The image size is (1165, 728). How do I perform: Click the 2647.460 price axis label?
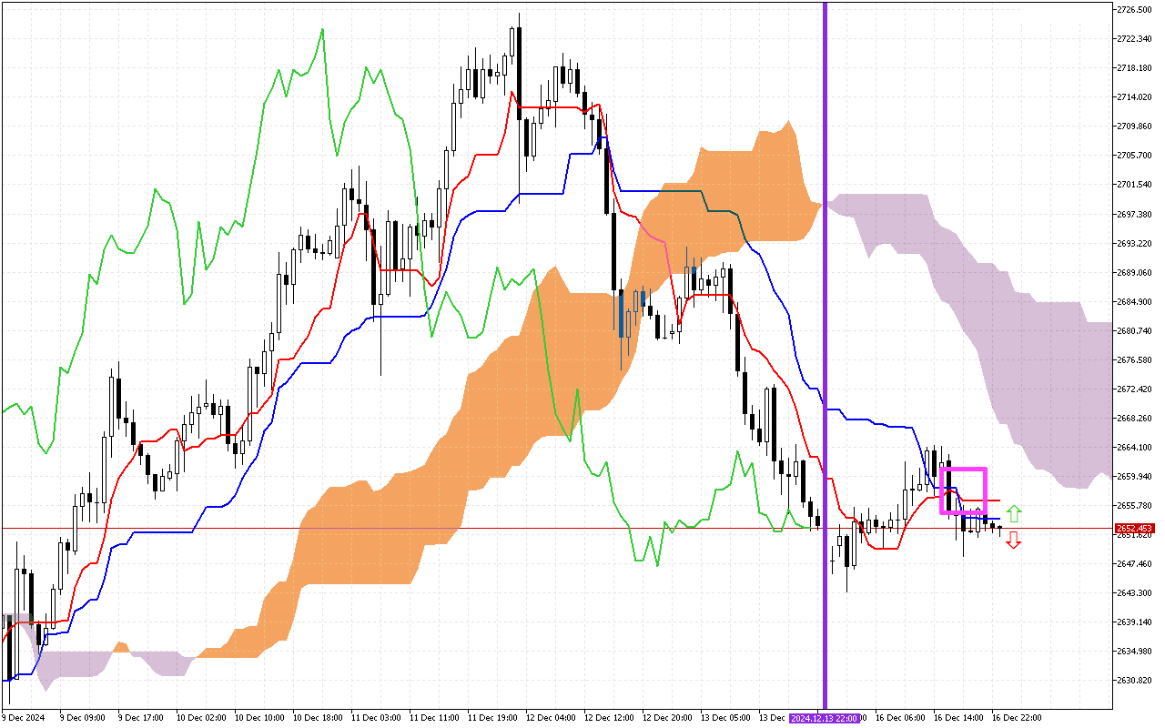[x=1135, y=563]
